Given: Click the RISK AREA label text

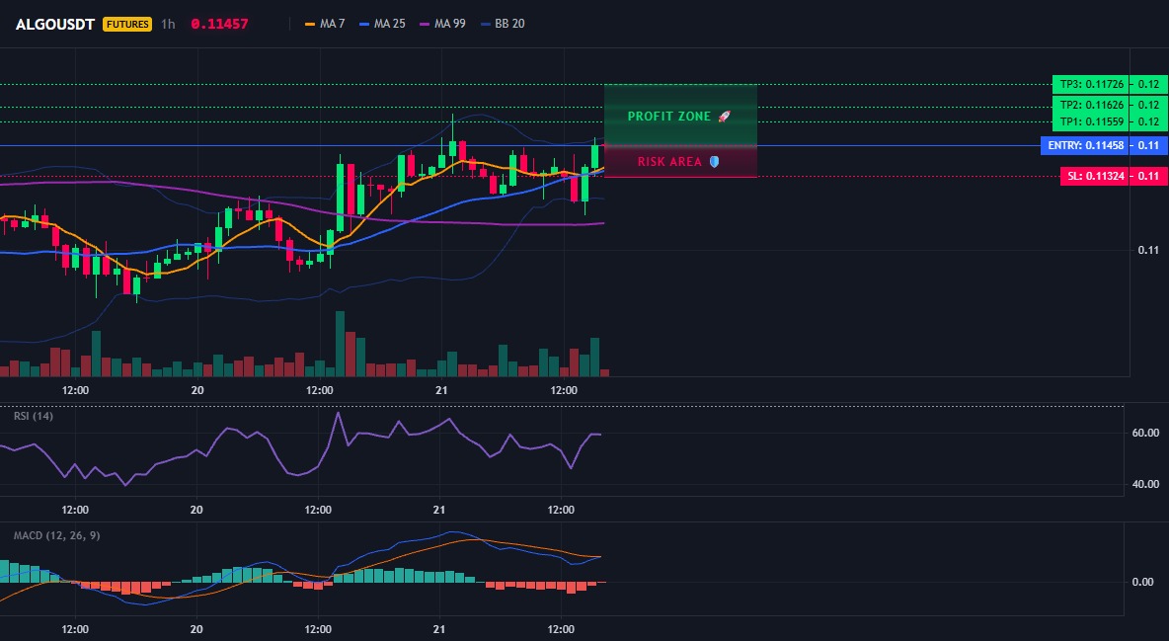Looking at the screenshot, I should [669, 162].
